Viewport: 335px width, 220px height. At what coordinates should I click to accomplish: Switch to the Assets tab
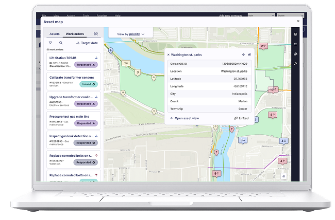point(55,34)
